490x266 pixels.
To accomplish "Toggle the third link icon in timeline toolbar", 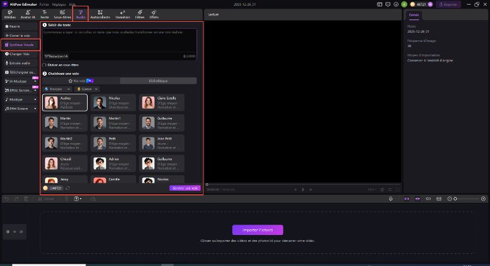I will click(428, 199).
